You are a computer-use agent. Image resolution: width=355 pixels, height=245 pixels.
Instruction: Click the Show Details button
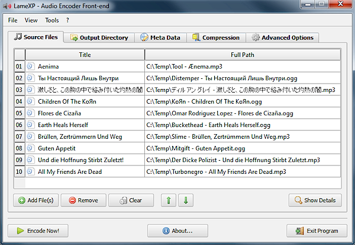pos(315,200)
